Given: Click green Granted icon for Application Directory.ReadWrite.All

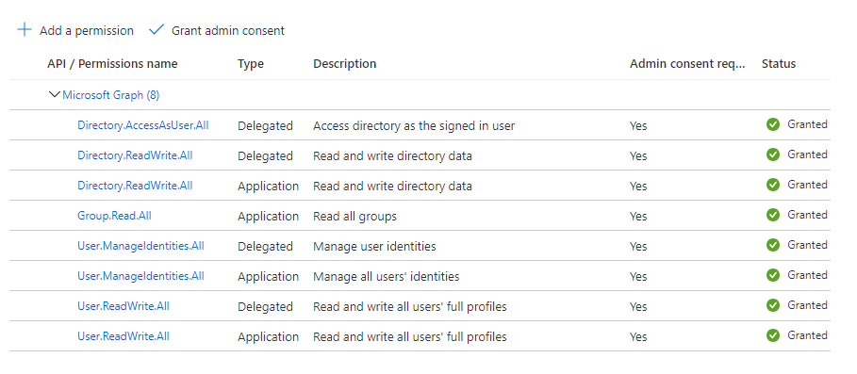Looking at the screenshot, I should point(773,185).
